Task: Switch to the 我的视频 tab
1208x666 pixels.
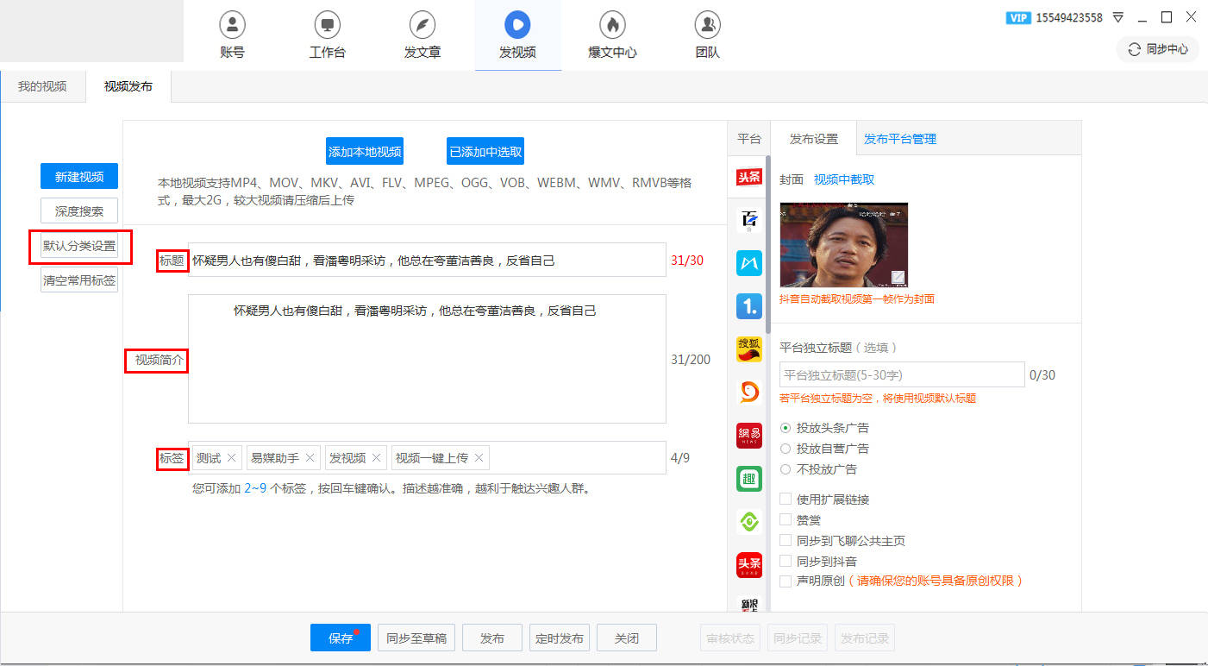Action: pyautogui.click(x=41, y=86)
